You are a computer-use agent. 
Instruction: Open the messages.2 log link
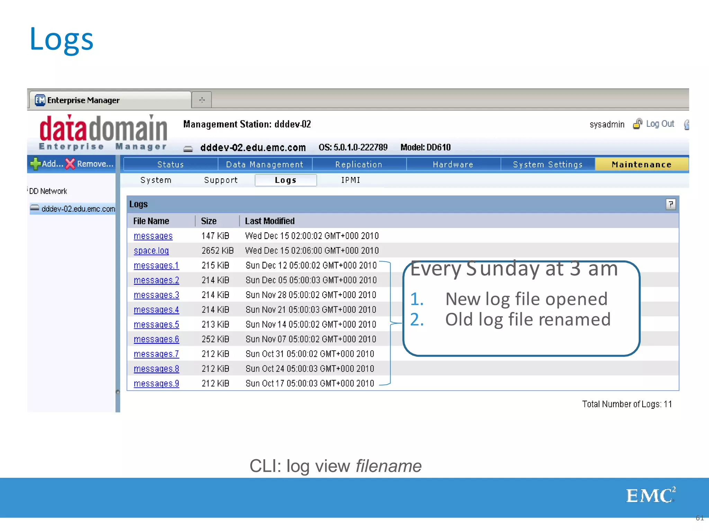156,280
